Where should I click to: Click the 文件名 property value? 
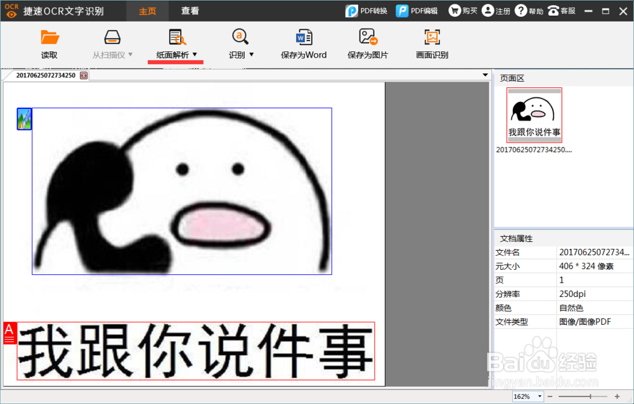[595, 253]
